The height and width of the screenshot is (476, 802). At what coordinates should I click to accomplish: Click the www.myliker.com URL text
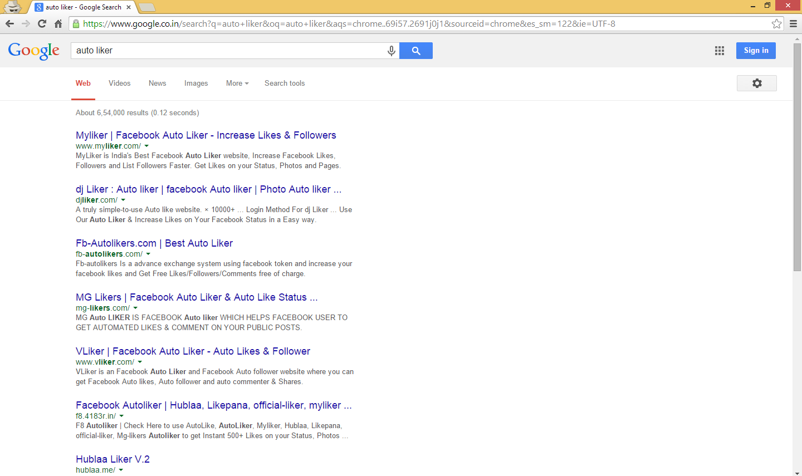coord(108,146)
